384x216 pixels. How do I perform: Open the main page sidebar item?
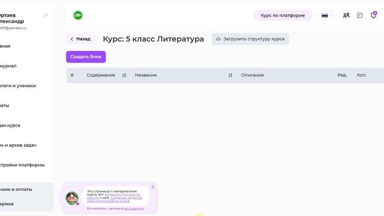[x=5, y=46]
